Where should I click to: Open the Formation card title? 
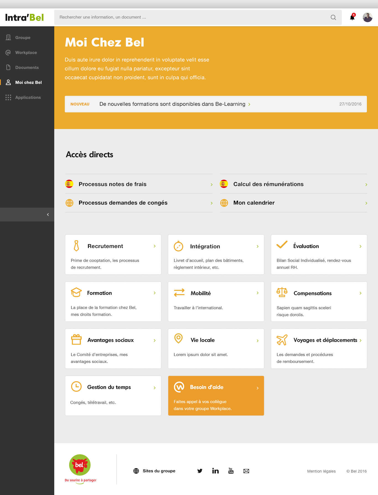(x=99, y=293)
